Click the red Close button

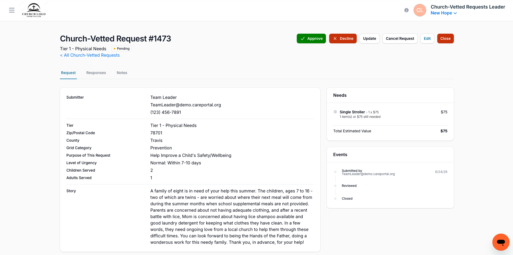click(x=445, y=38)
